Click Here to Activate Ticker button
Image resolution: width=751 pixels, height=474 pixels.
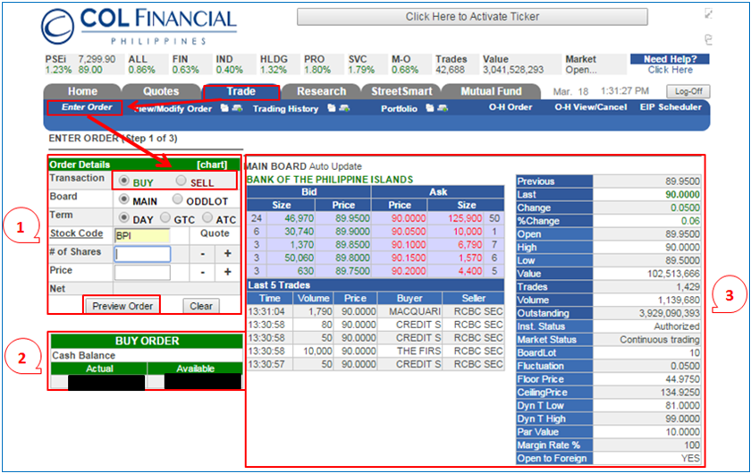click(472, 17)
